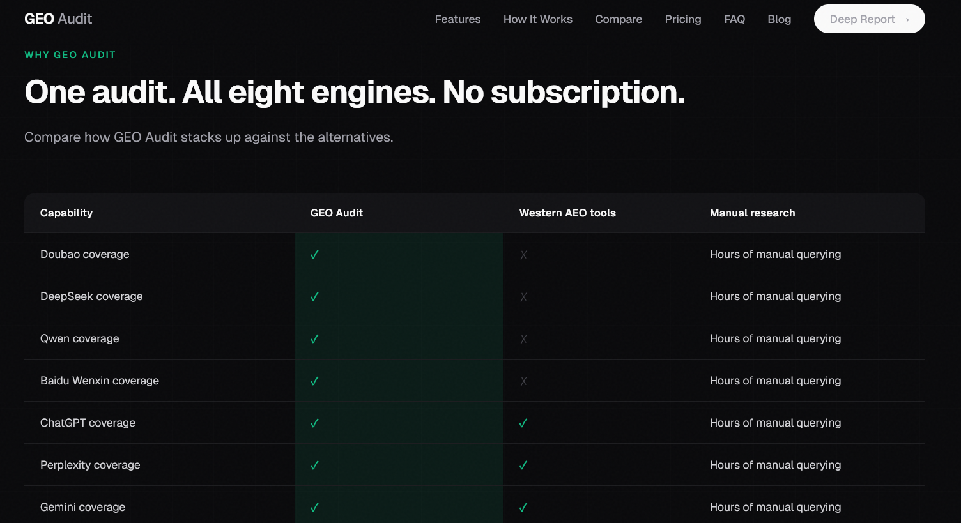Select the DeepSeek coverage row label
961x523 pixels.
pyautogui.click(x=91, y=296)
